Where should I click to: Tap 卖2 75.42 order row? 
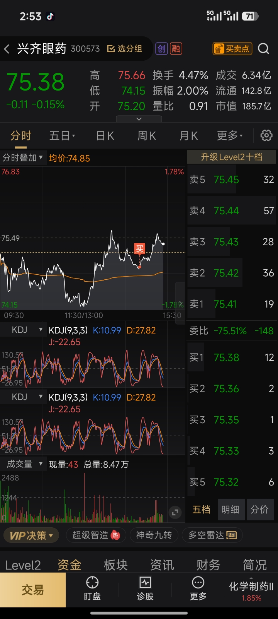coord(232,273)
